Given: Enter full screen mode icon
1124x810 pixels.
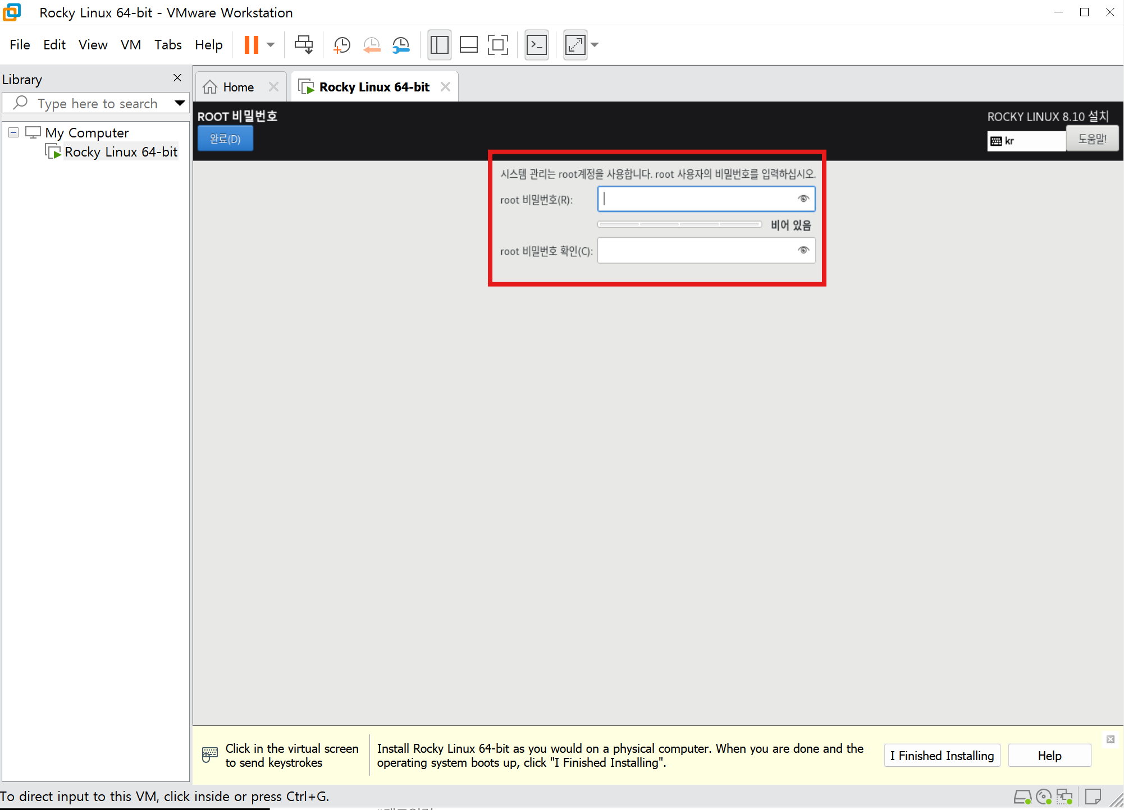Looking at the screenshot, I should (498, 45).
